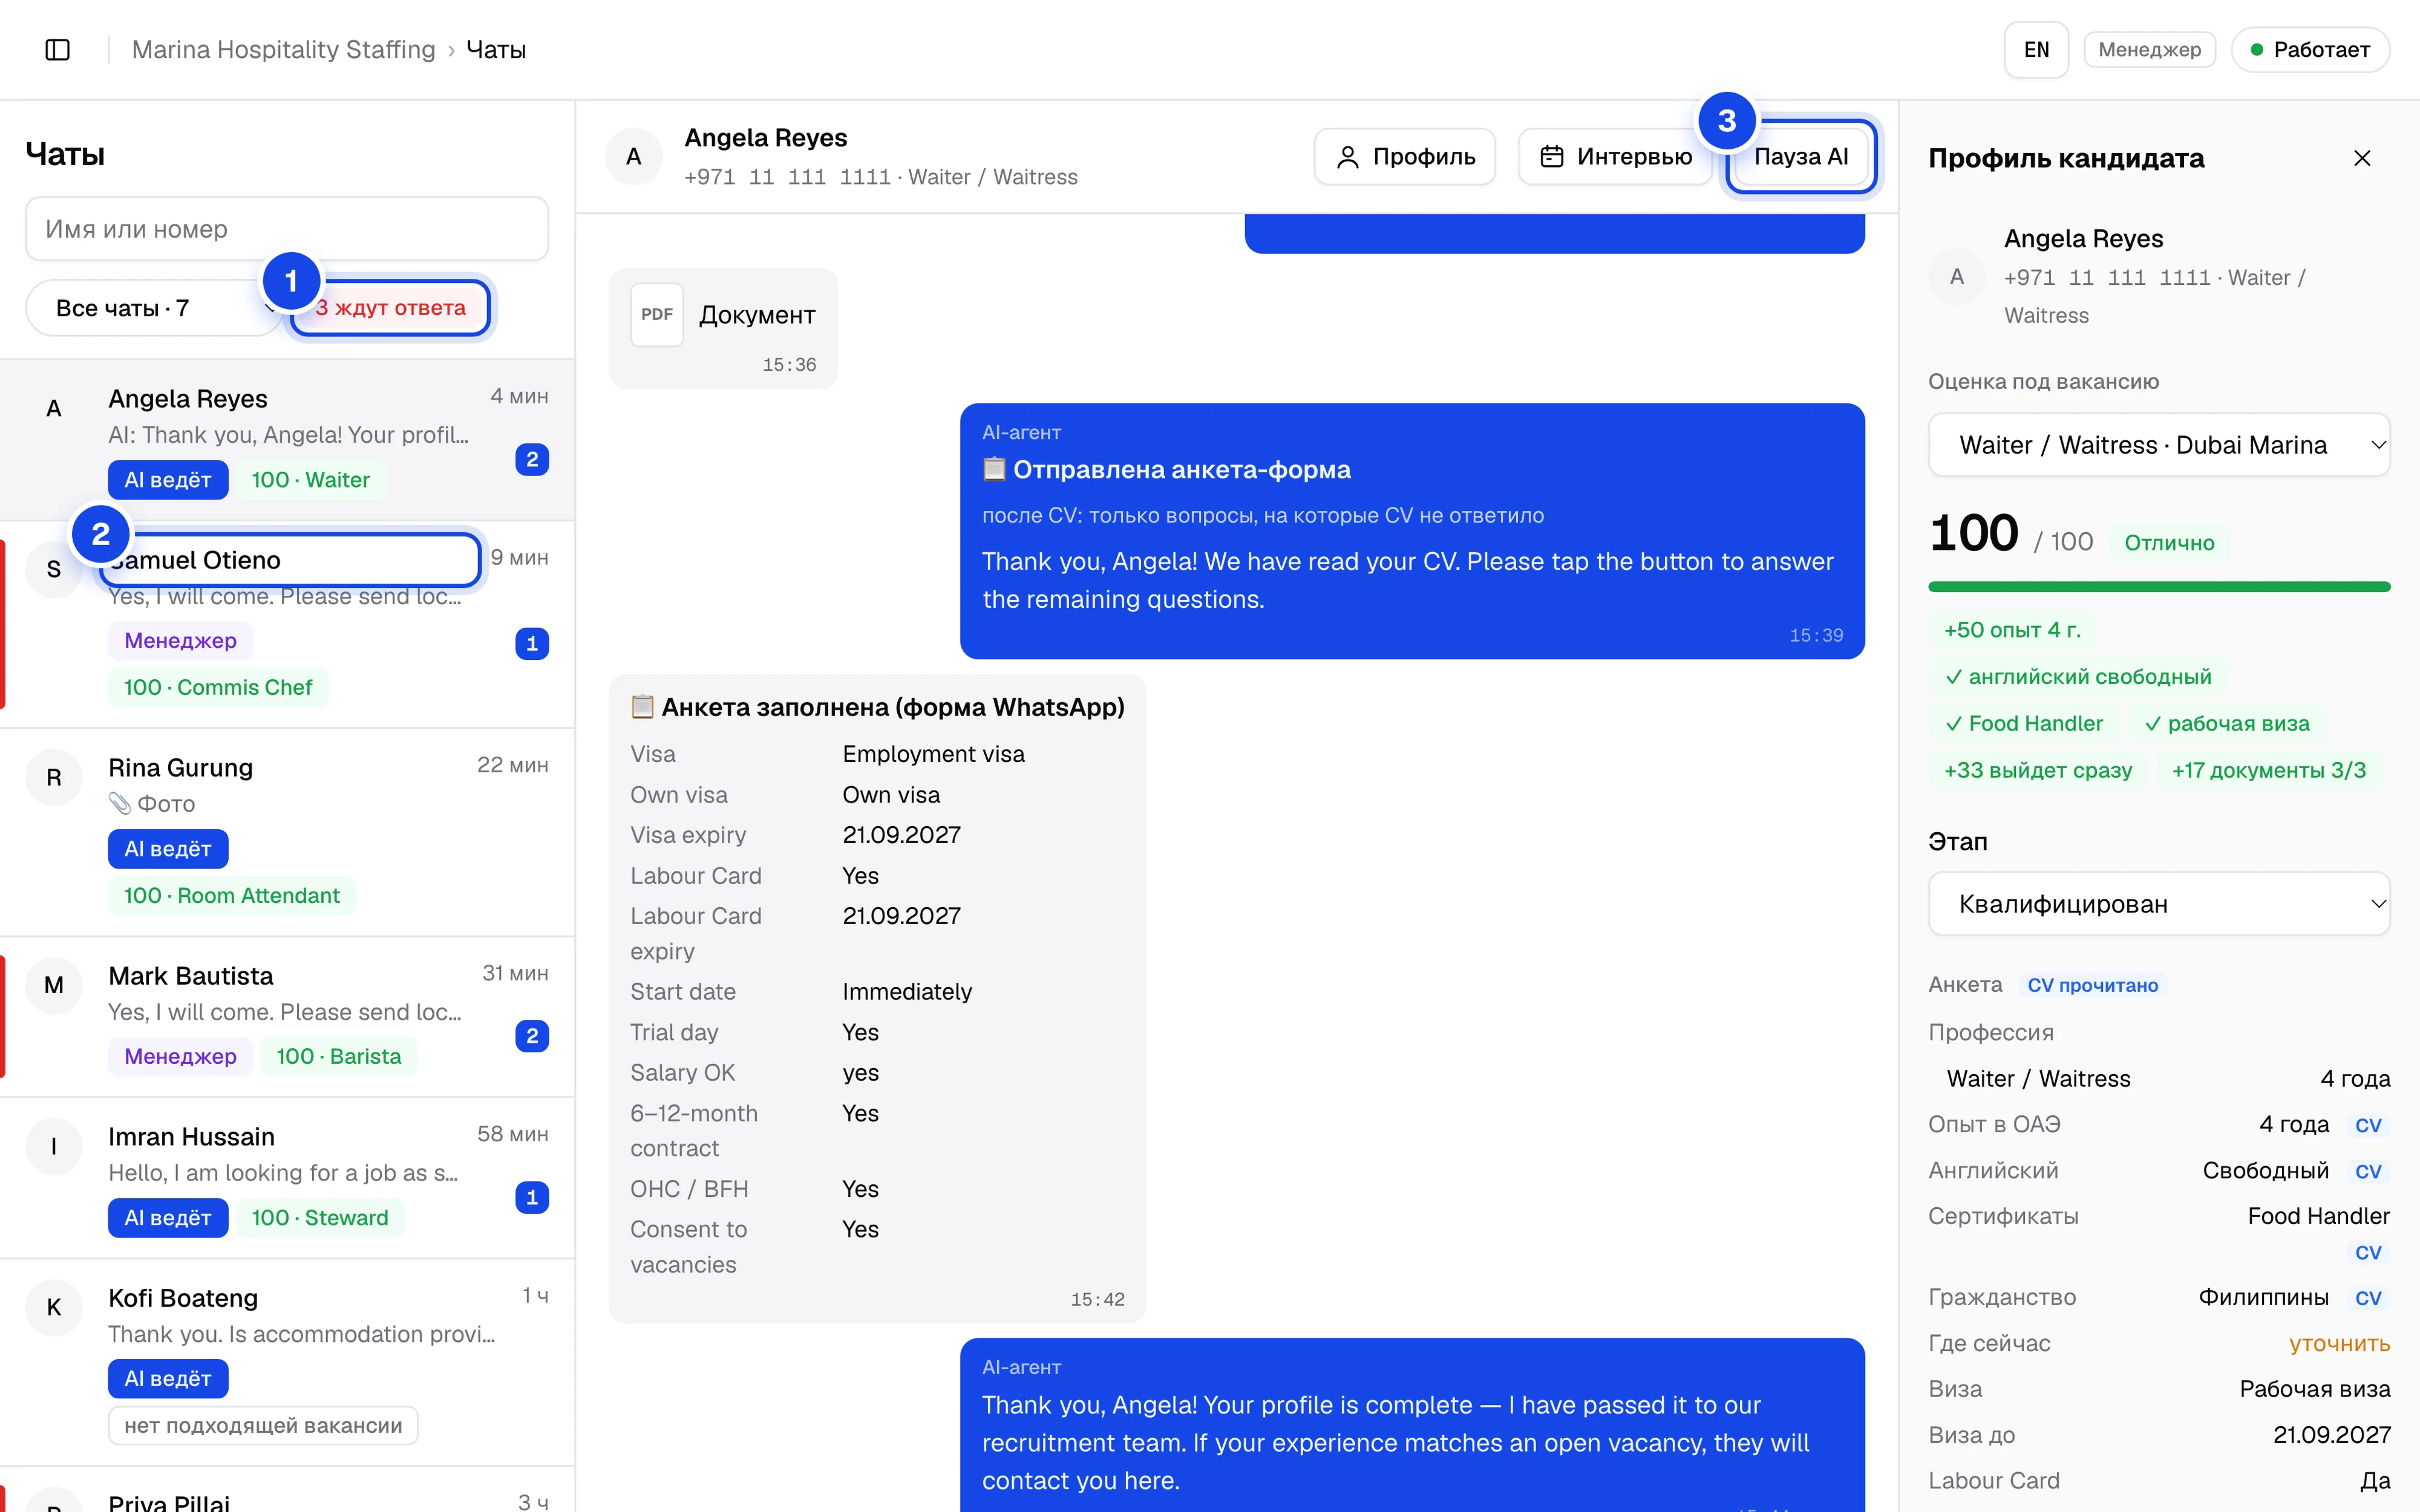
Task: Click the AI ведёт tag on Angela Reyes
Action: [x=168, y=480]
